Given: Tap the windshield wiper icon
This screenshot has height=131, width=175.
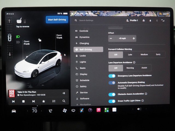Looking at the screenshot, I should [73, 111].
